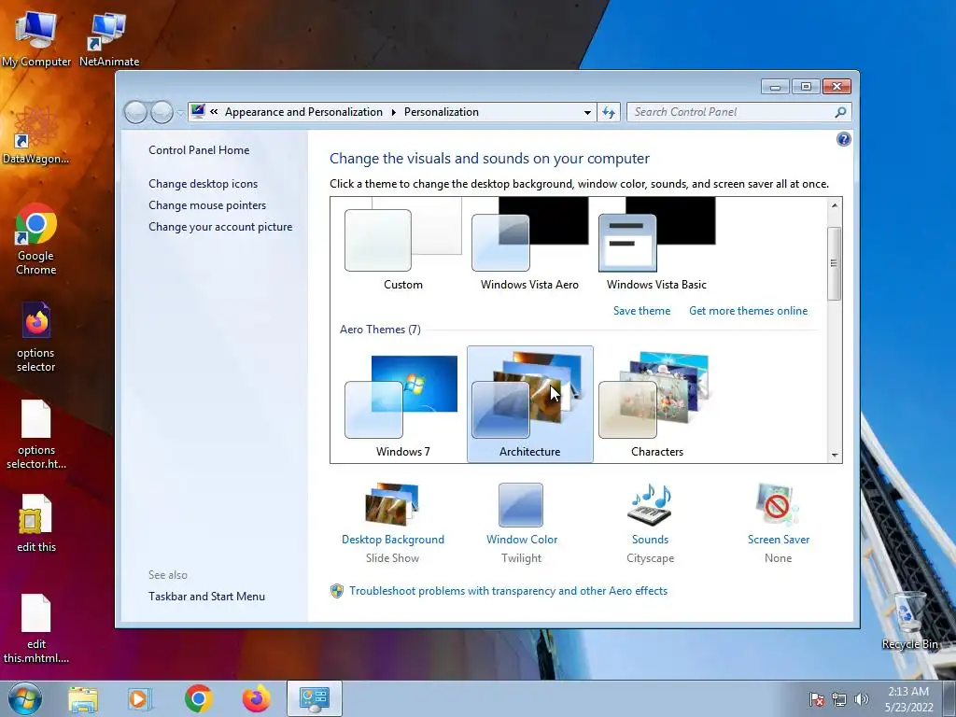956x717 pixels.
Task: Click the Show desktop strip
Action: 949,698
